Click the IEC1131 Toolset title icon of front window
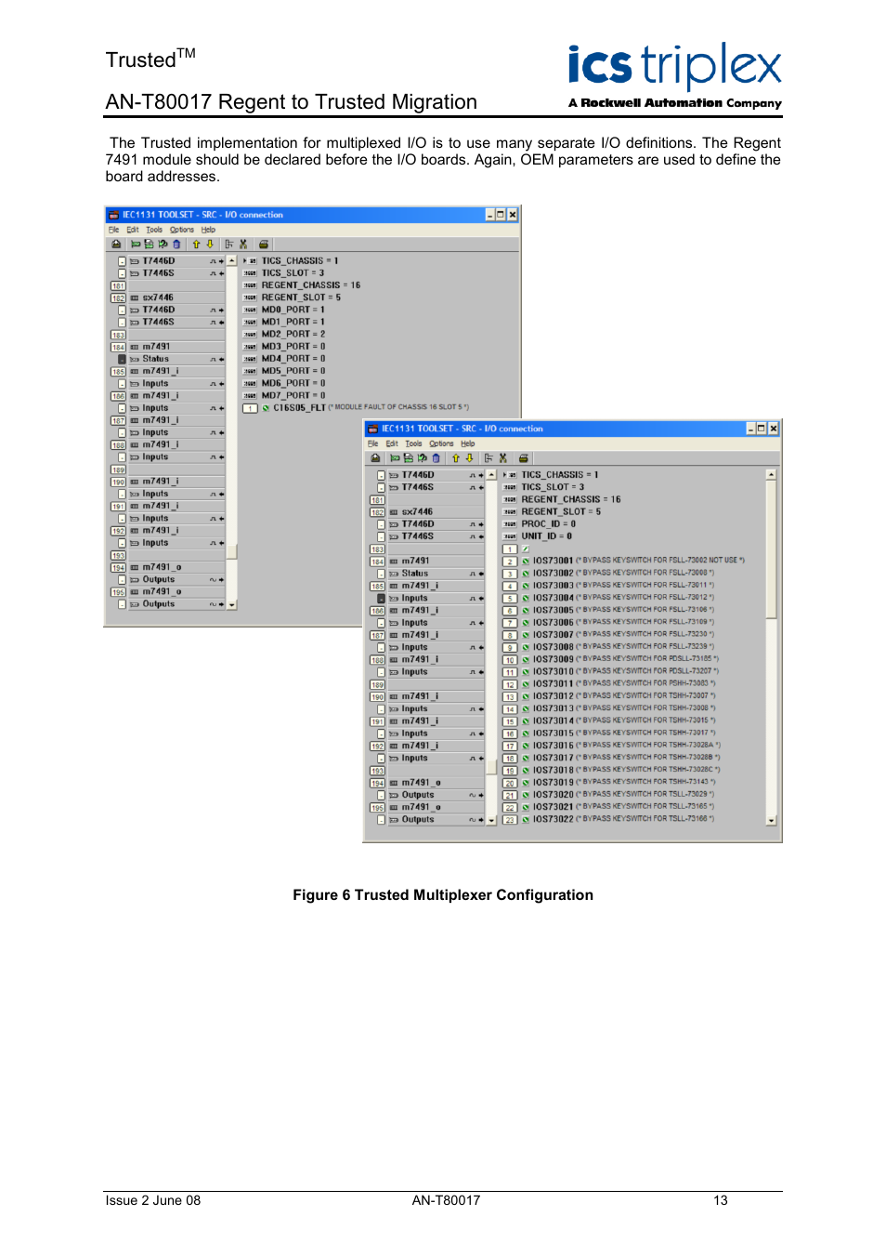The height and width of the screenshot is (1256, 886). click(x=372, y=429)
